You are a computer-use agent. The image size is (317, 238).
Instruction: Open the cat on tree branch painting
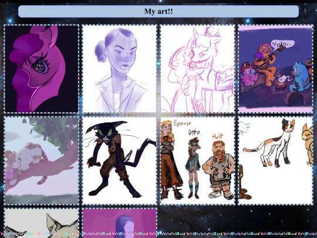pos(41,160)
